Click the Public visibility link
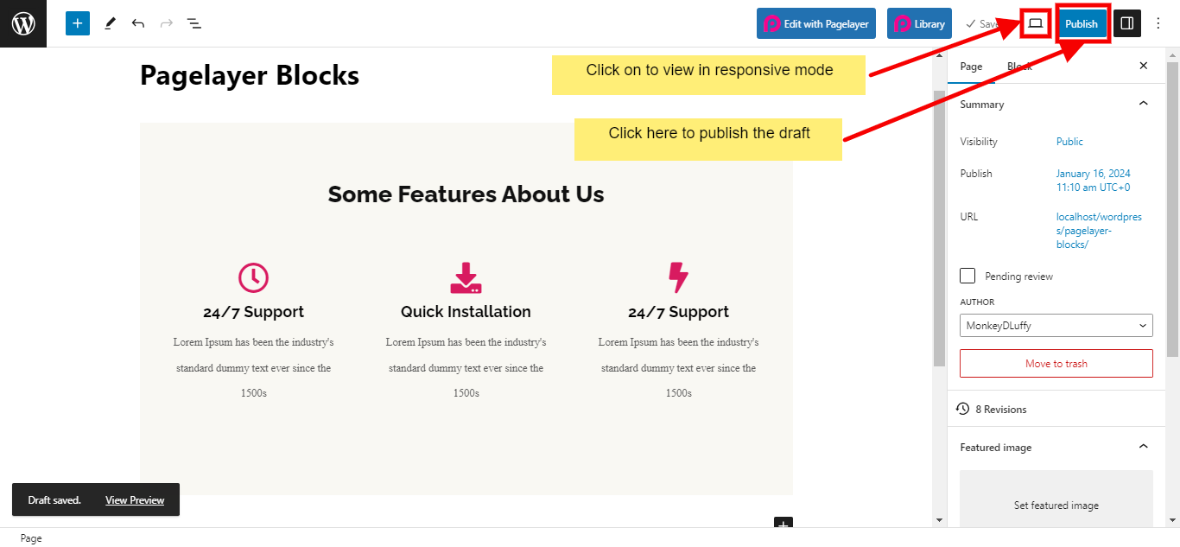Image resolution: width=1180 pixels, height=547 pixels. pyautogui.click(x=1069, y=142)
